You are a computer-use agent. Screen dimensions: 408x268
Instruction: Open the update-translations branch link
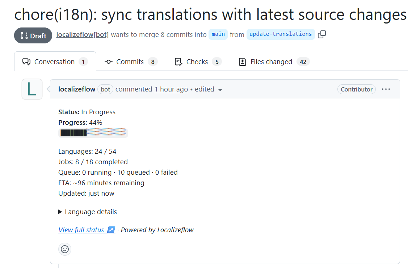(x=281, y=34)
